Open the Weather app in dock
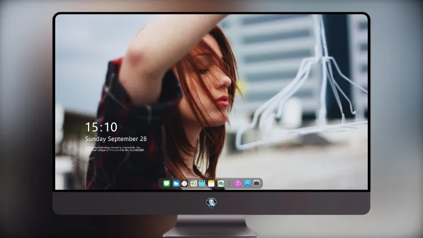 (x=176, y=183)
